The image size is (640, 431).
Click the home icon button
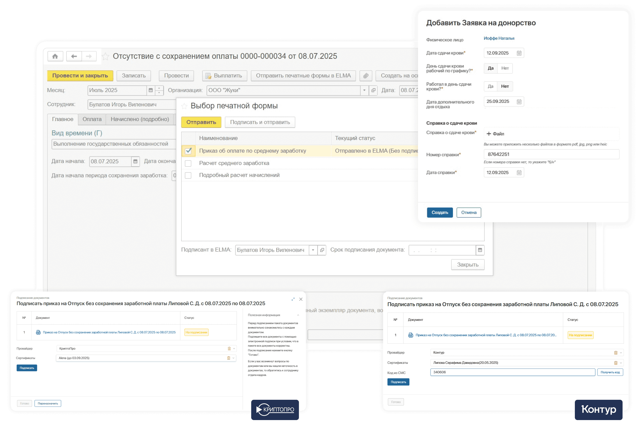55,56
